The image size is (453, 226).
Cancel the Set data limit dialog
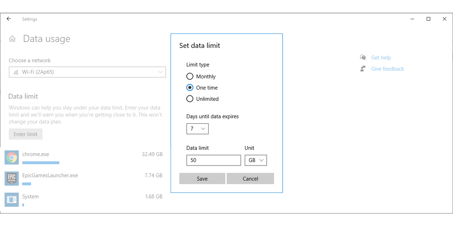click(250, 179)
